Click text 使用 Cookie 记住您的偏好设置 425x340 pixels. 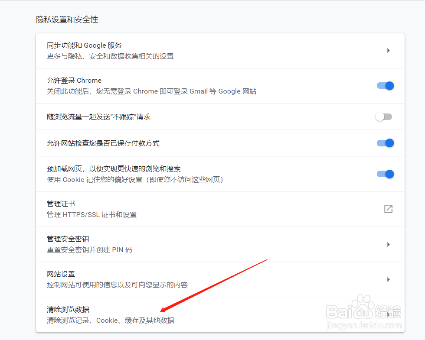[x=95, y=179]
